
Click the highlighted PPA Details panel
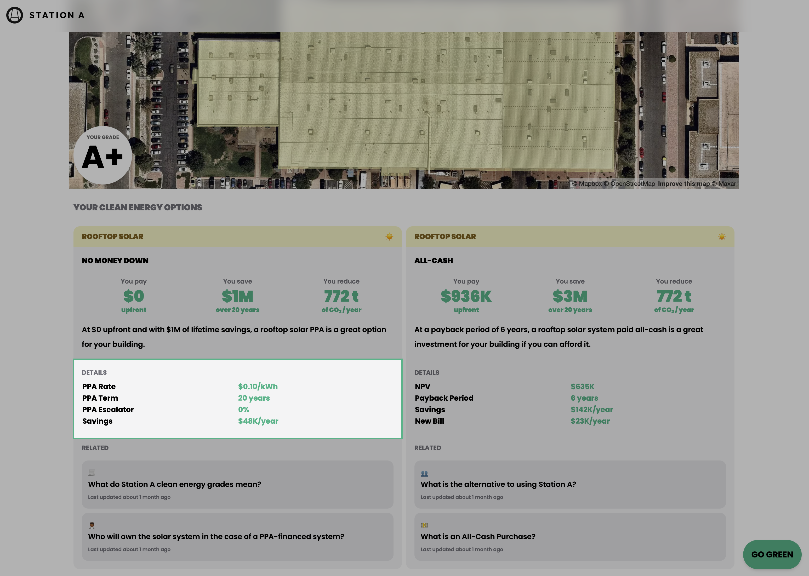(x=237, y=399)
